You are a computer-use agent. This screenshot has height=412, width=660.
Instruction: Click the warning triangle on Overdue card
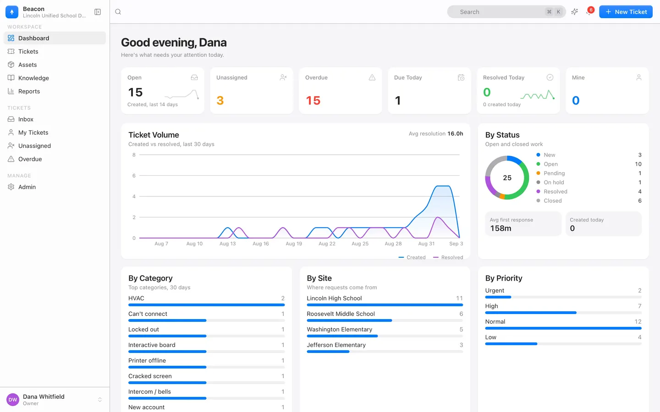coord(372,78)
